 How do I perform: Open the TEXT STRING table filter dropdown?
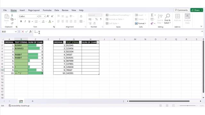pyautogui.click(x=80, y=42)
